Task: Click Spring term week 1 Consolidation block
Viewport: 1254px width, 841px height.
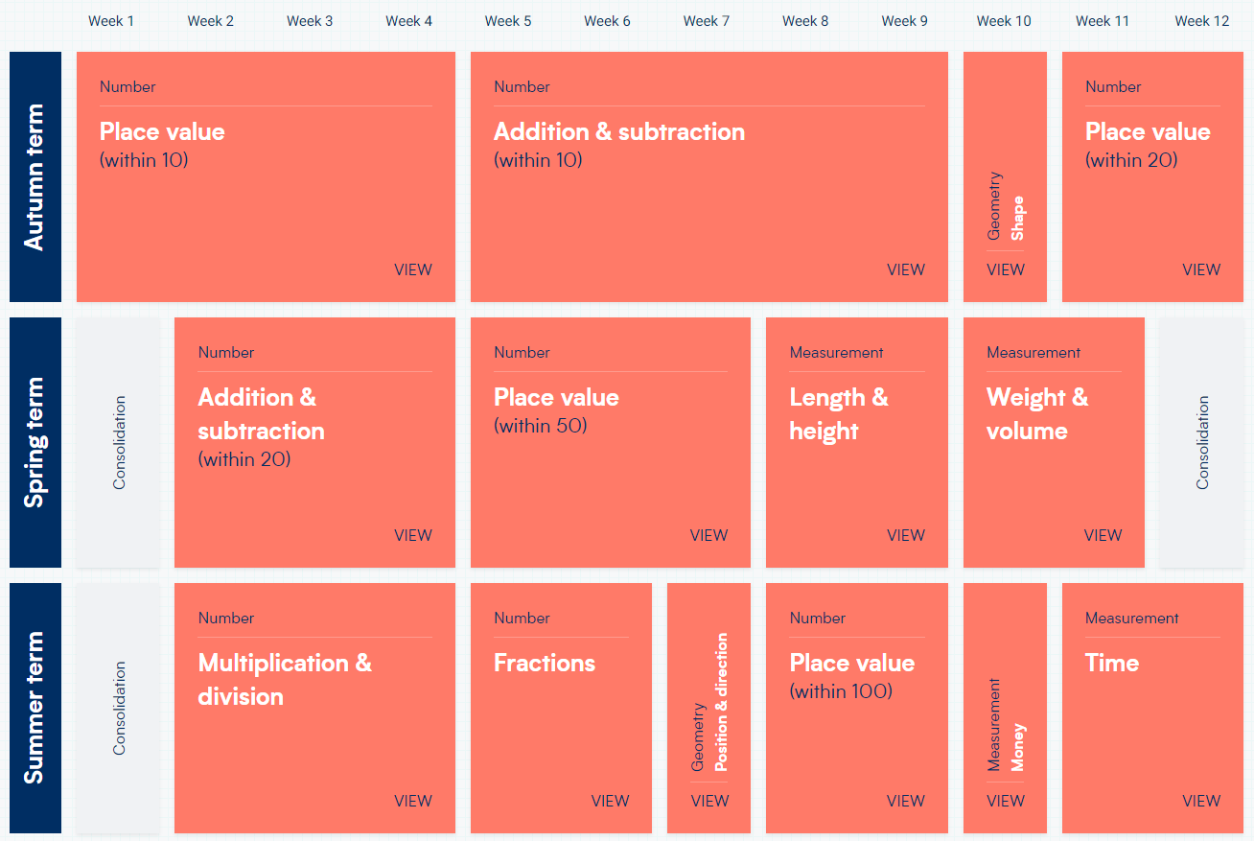Action: [119, 442]
